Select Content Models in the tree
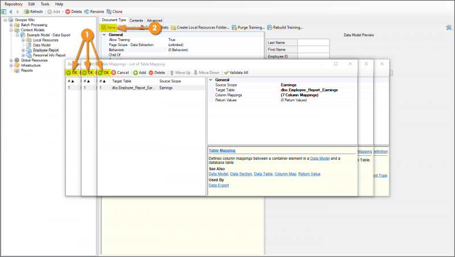Screen dimensions: 455x257 pos(32,30)
